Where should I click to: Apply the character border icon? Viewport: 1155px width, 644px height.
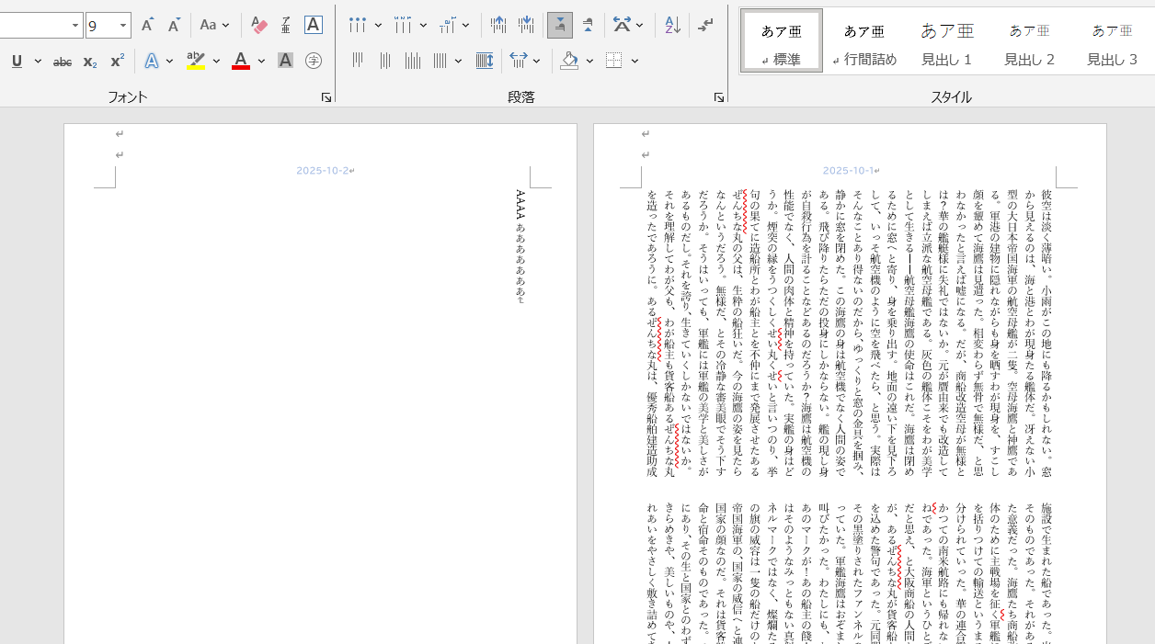314,26
